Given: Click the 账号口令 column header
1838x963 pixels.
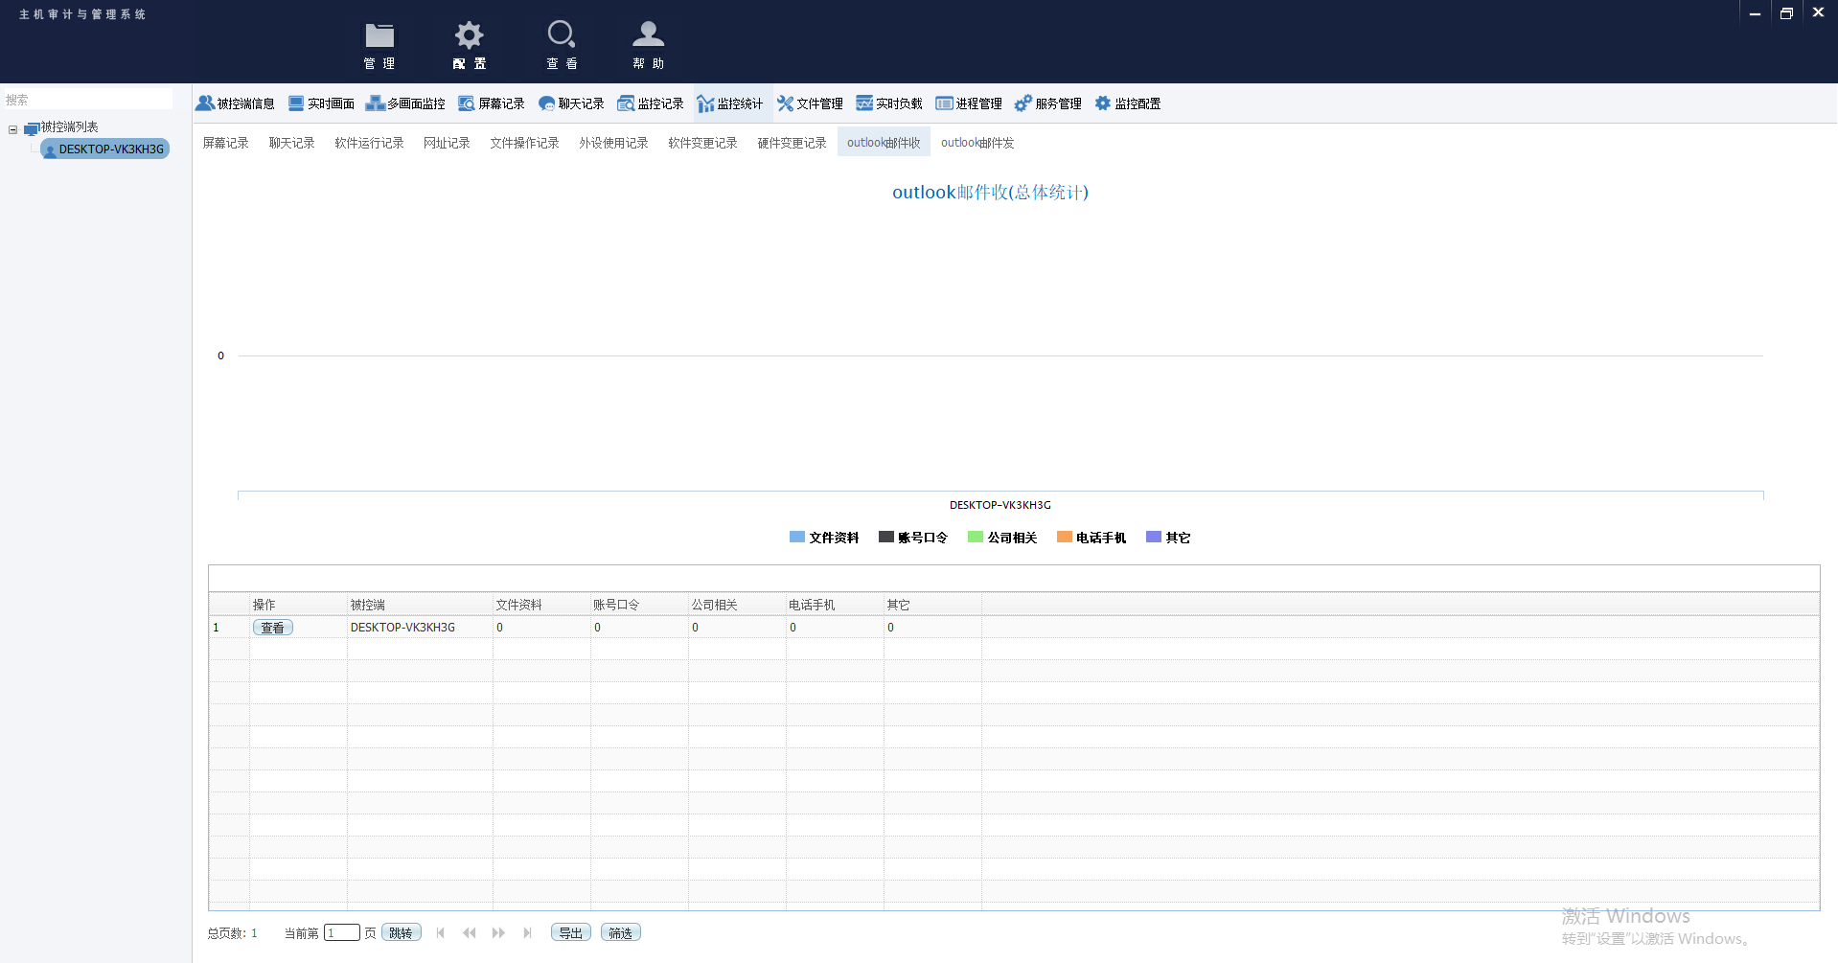Looking at the screenshot, I should [x=639, y=605].
